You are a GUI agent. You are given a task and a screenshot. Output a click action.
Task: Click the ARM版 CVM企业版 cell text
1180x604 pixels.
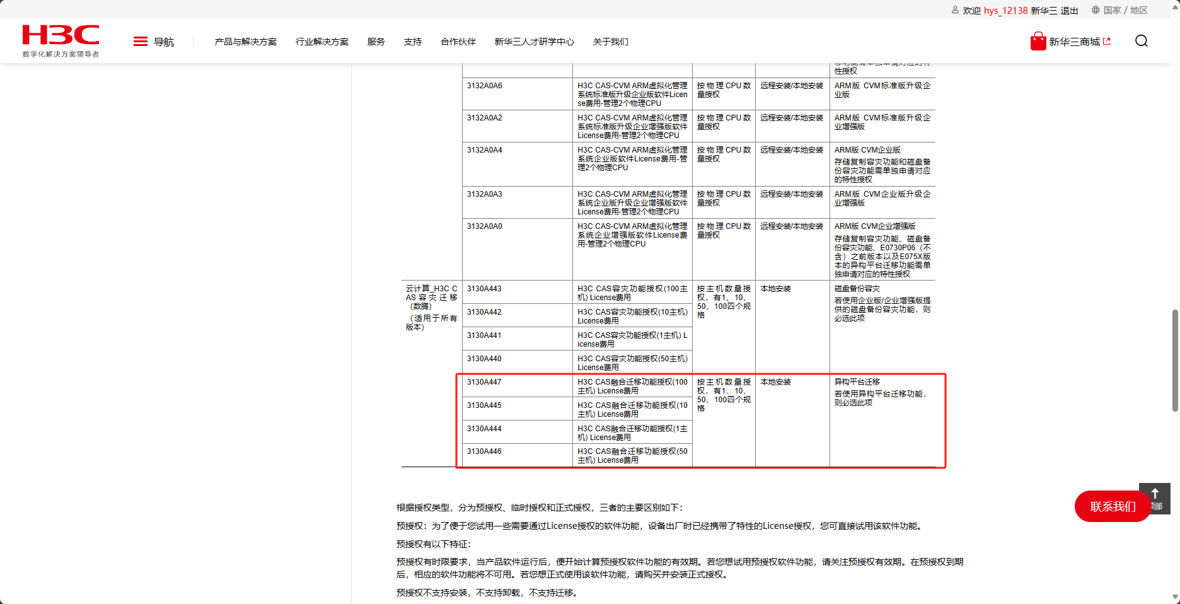click(867, 150)
